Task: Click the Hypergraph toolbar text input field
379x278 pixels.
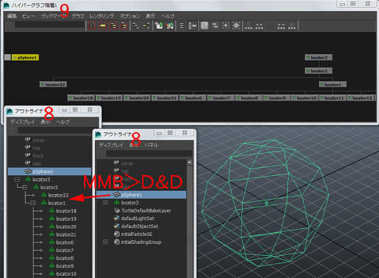Action: 49,25
